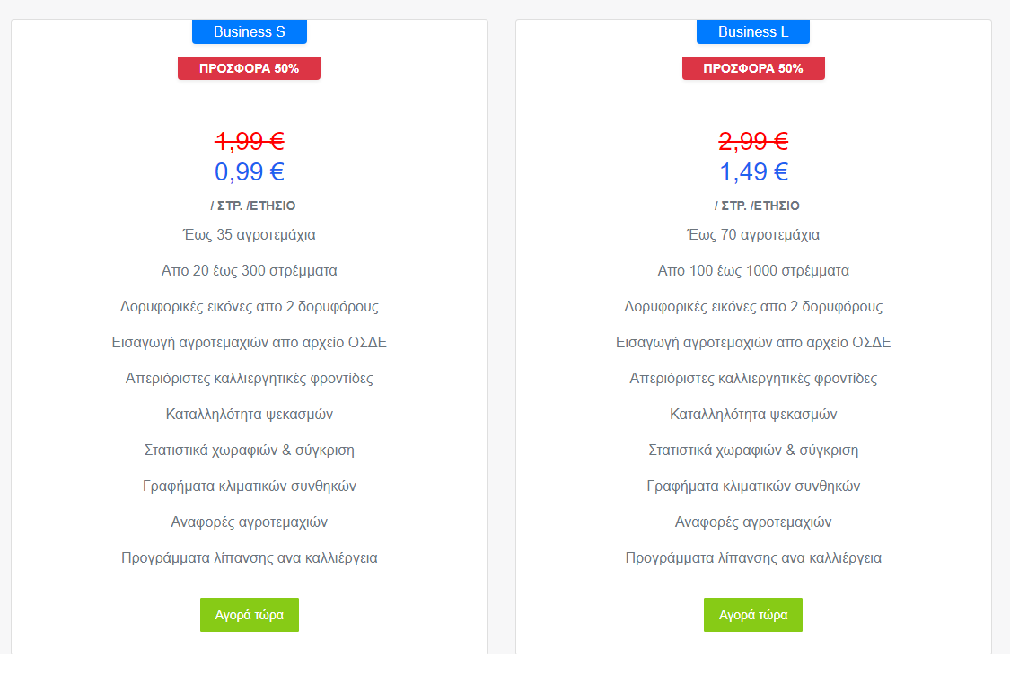Click Business S 'Καταλληλότητα ψεκασμών' feature
This screenshot has height=675, width=1010.
coord(250,415)
